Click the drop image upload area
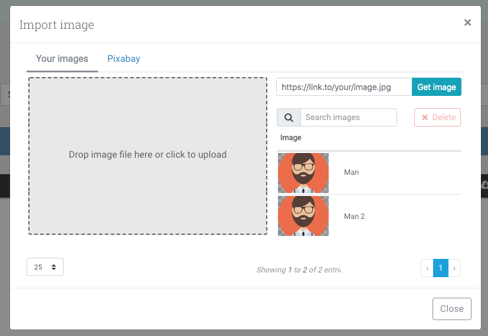Image resolution: width=488 pixels, height=336 pixels. point(148,156)
